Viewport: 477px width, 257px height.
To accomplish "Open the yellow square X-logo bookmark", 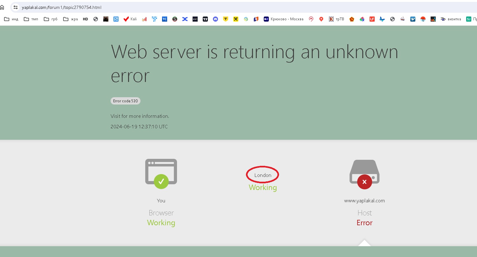I will (236, 19).
